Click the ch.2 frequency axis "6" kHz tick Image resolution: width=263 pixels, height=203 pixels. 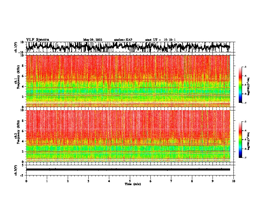[x=23, y=131]
